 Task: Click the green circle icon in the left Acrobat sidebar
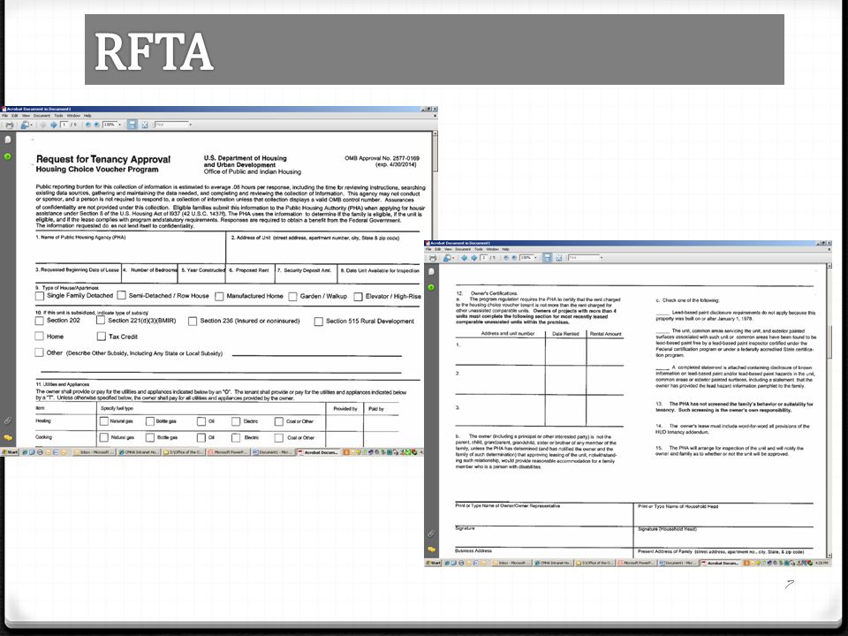[8, 156]
